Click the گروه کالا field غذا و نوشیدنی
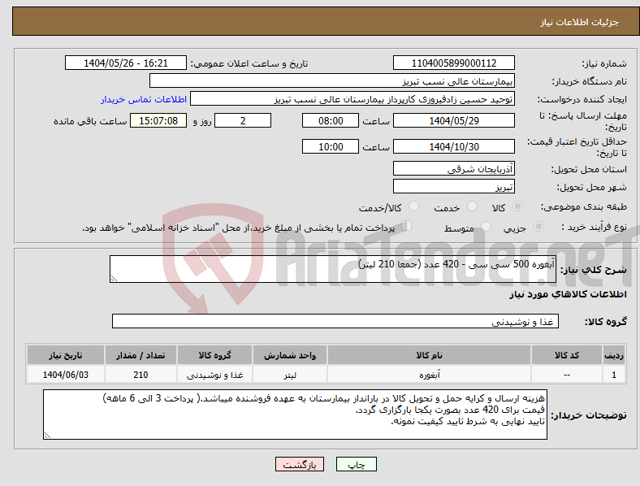This screenshot has width=640, height=486. pyautogui.click(x=335, y=321)
